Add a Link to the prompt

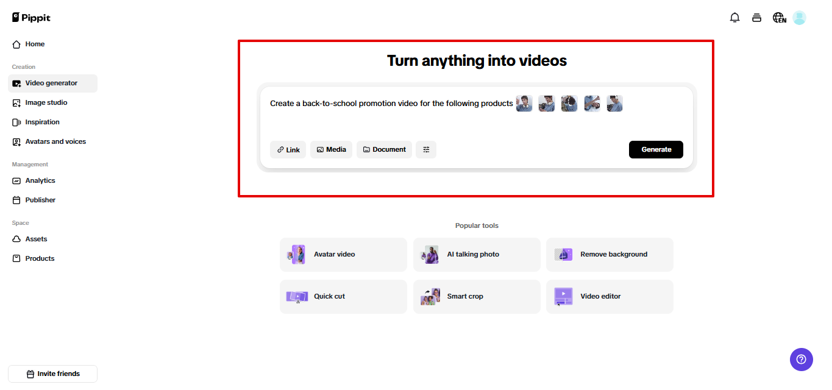click(288, 149)
